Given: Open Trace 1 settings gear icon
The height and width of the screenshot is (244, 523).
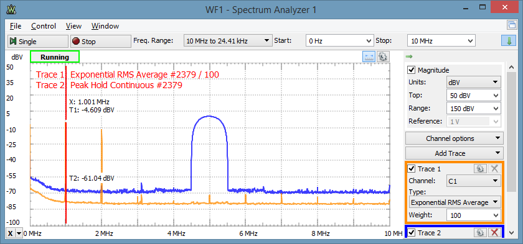Looking at the screenshot, I should point(479,169).
